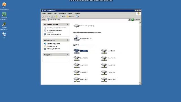Expand the address bar dropdown arrow
Image resolution: width=181 pixels, height=102 pixels.
tap(129, 20)
